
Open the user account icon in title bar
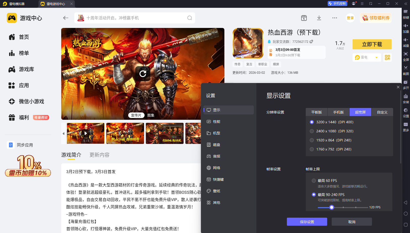coord(354,4)
